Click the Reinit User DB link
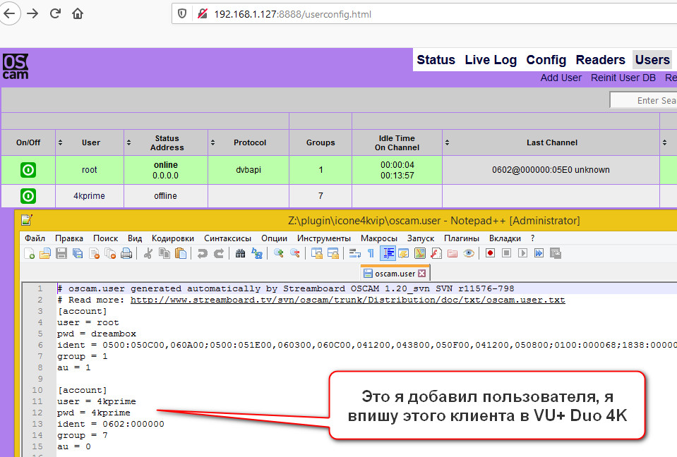The image size is (677, 457). (623, 78)
